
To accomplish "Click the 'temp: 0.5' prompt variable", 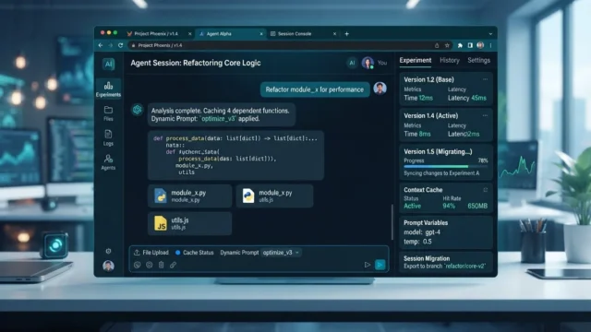I will point(417,242).
